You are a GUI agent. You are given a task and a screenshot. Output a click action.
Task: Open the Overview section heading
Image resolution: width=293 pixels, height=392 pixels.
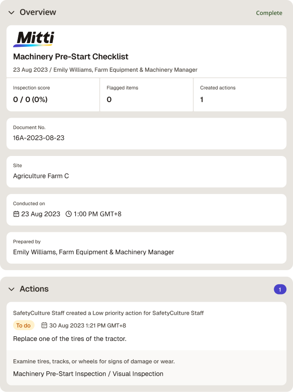pos(38,12)
